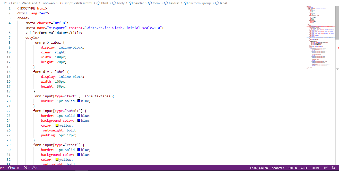The height and width of the screenshot is (171, 339).
Task: Click the Ln 62, Col 76 position indicator
Action: tap(259, 167)
